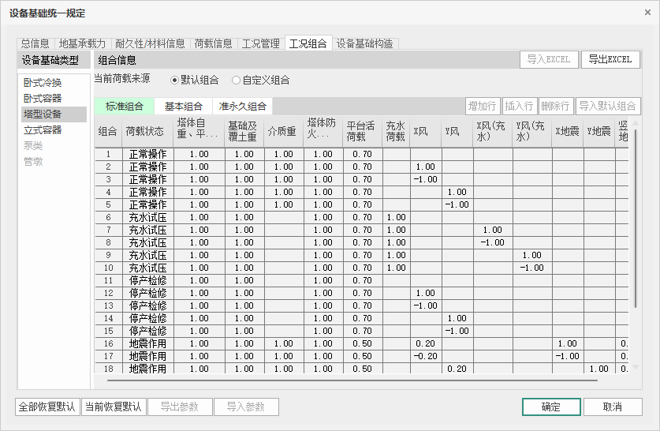This screenshot has width=660, height=431.
Task: Select 立式容器 in equipment type list
Action: pos(54,129)
